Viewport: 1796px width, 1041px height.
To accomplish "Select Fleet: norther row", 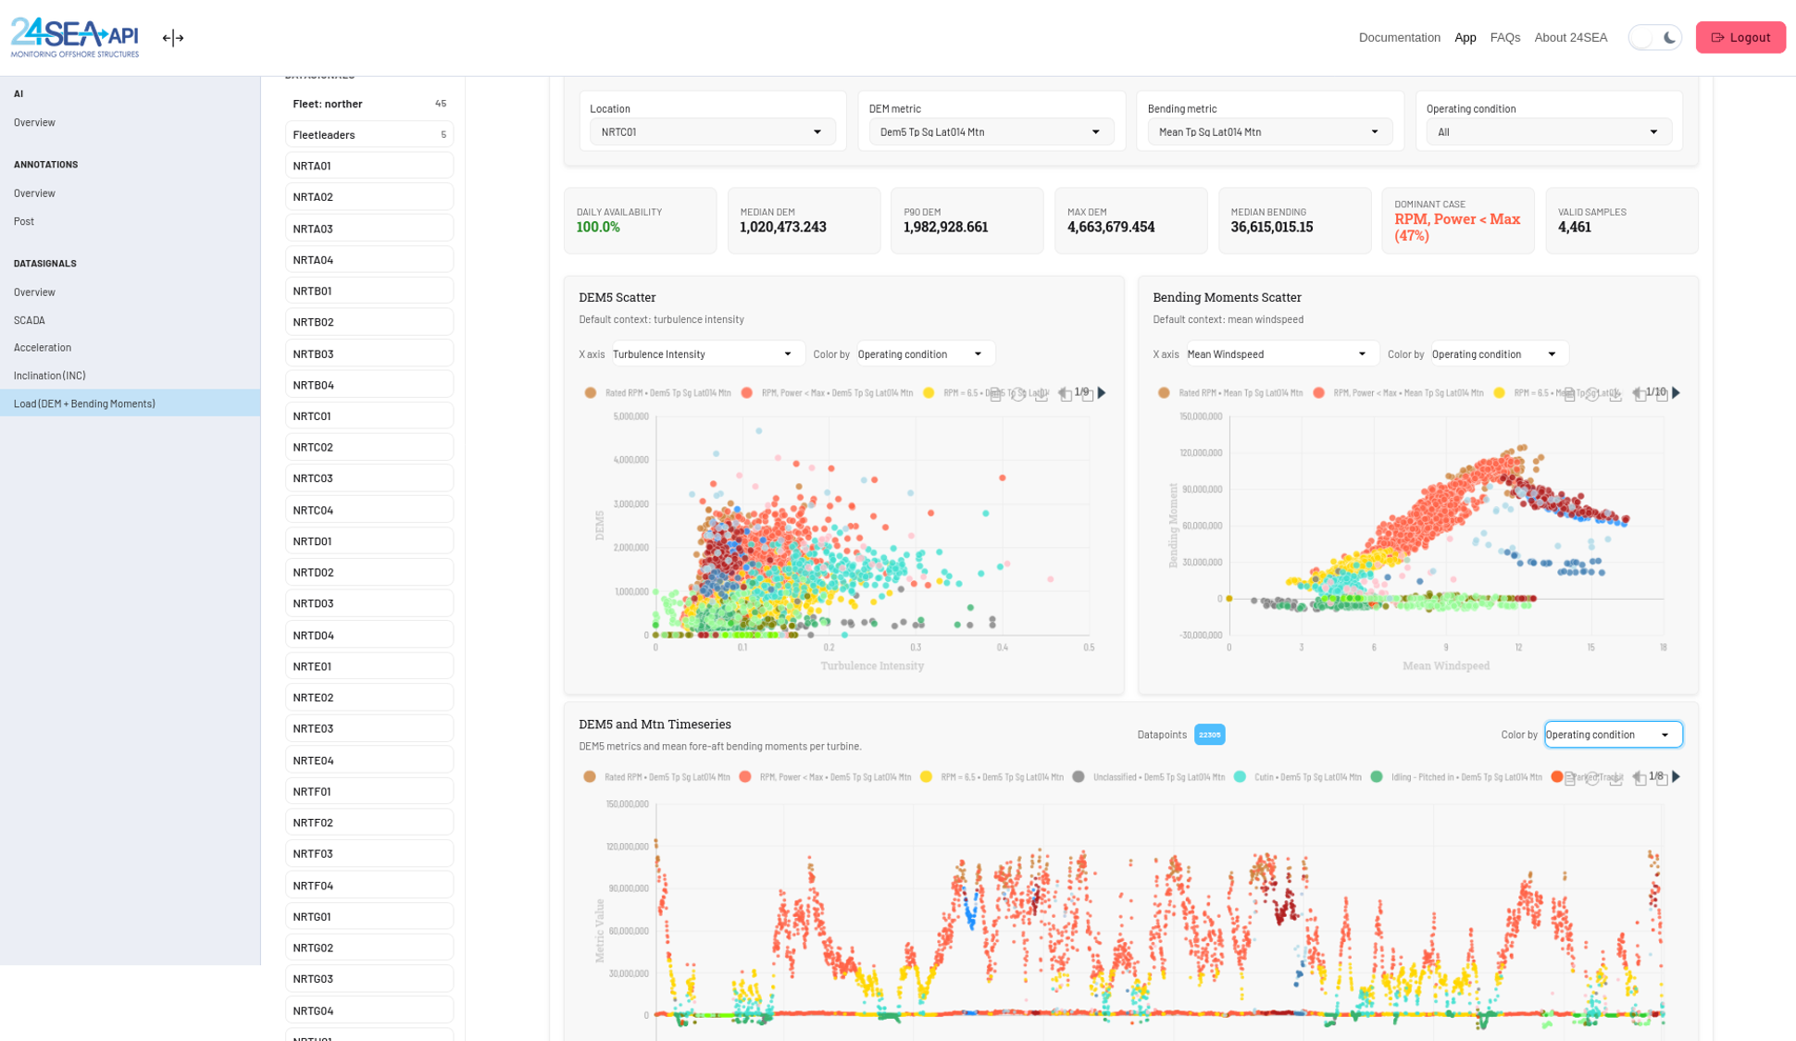I will pyautogui.click(x=369, y=104).
